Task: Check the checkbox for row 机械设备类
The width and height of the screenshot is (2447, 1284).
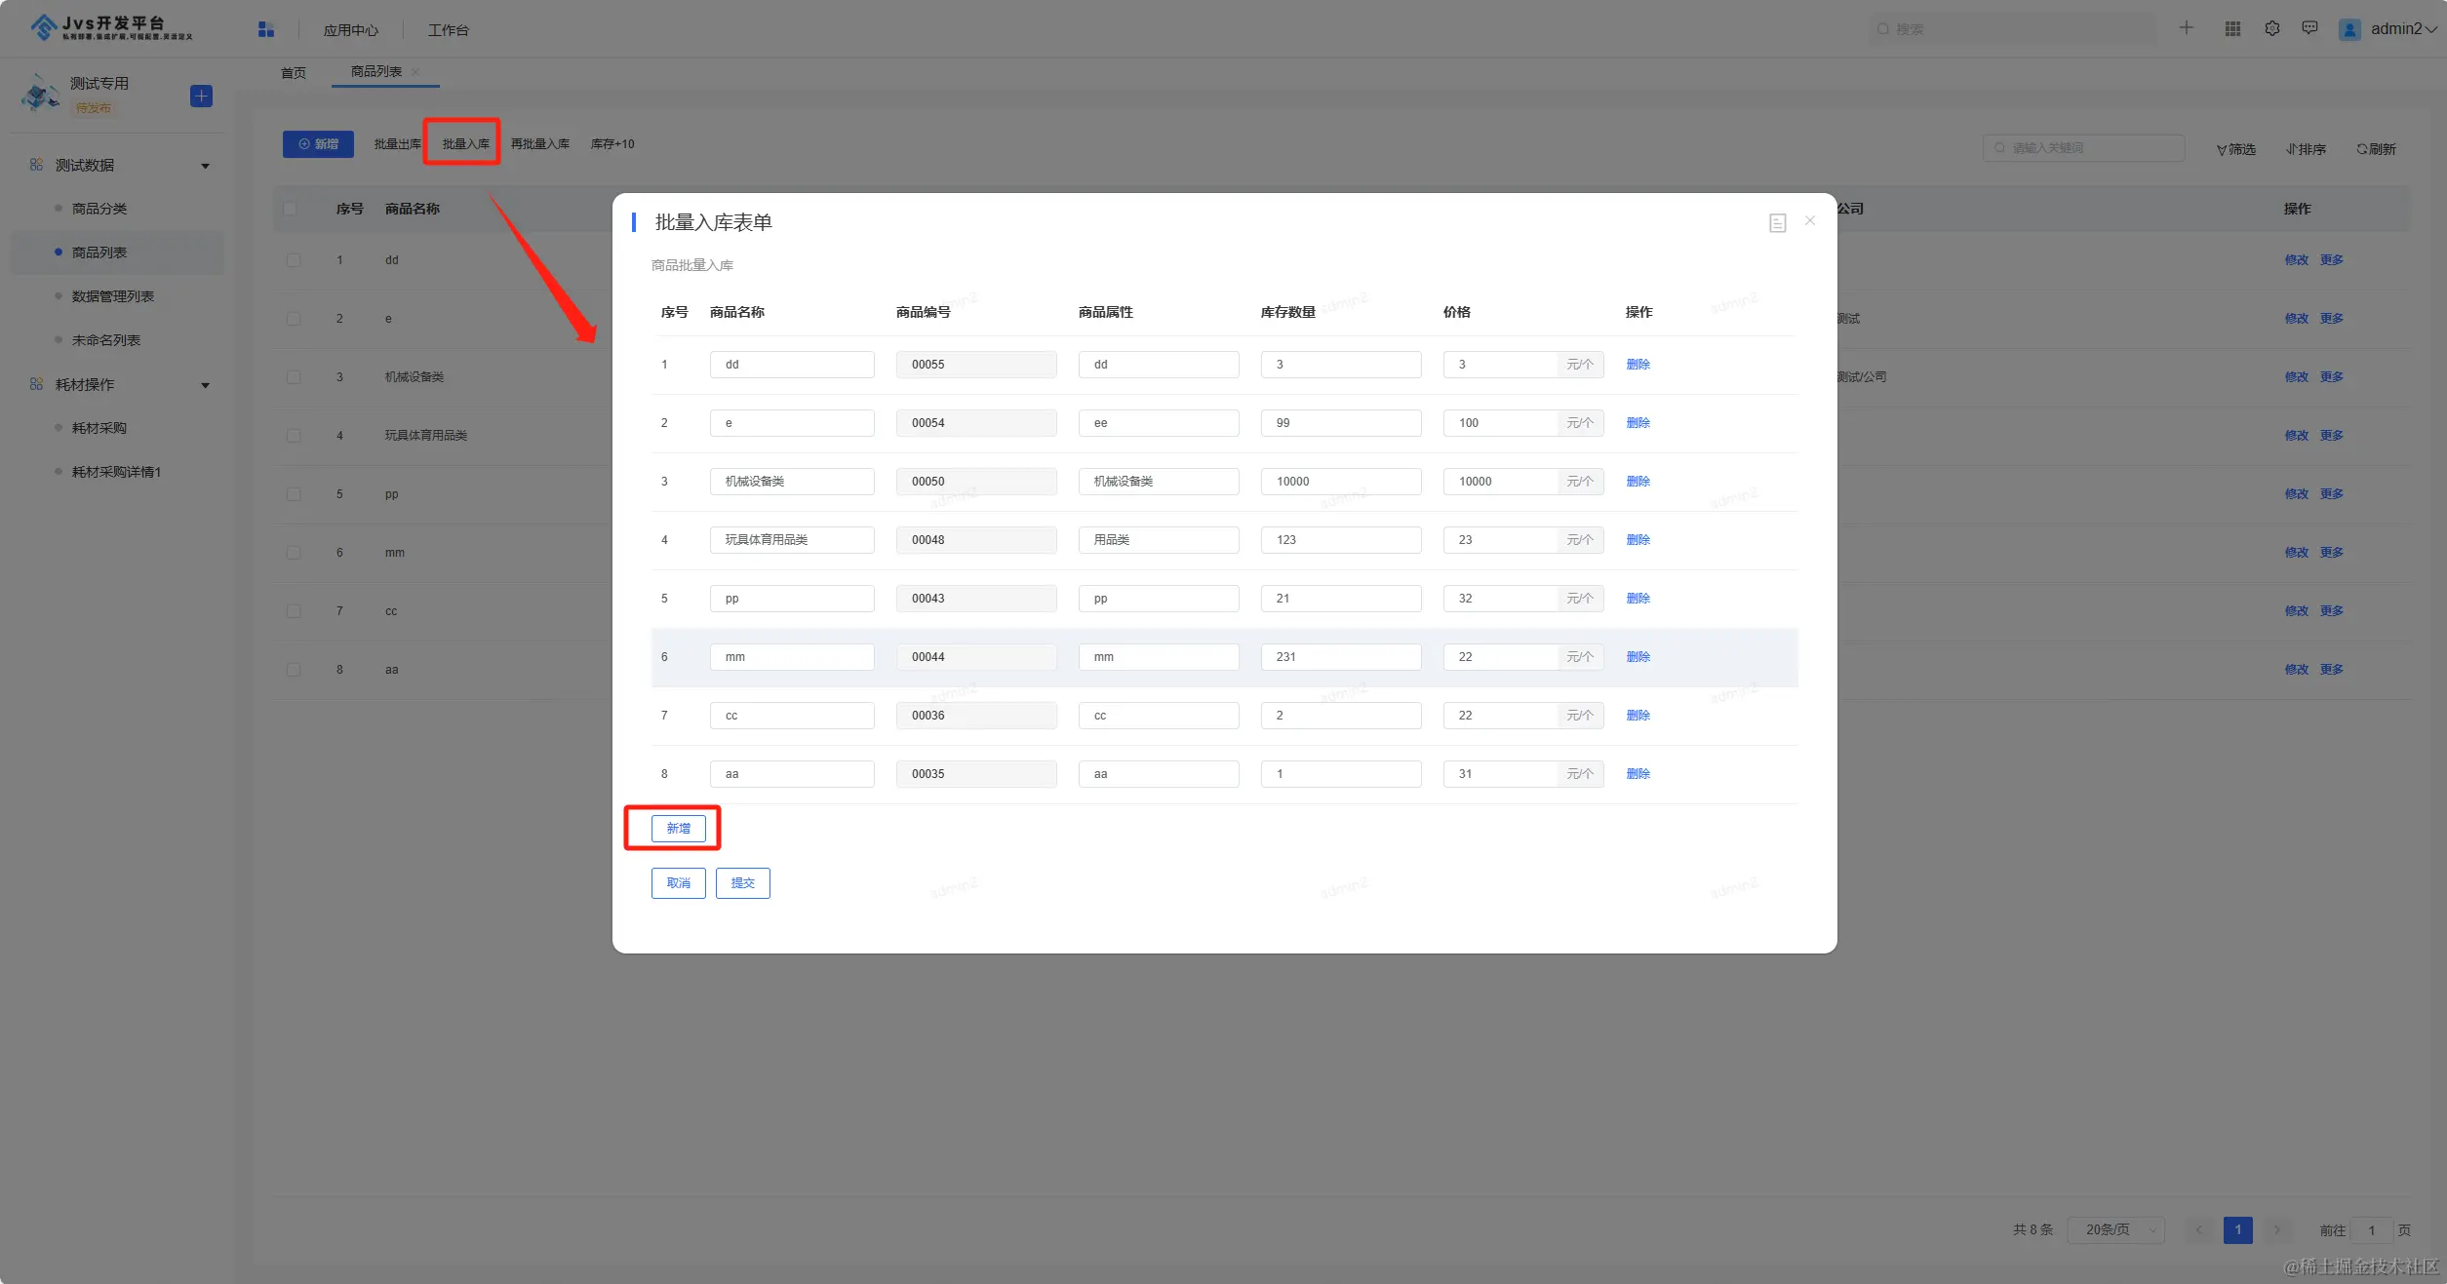Action: [x=293, y=377]
